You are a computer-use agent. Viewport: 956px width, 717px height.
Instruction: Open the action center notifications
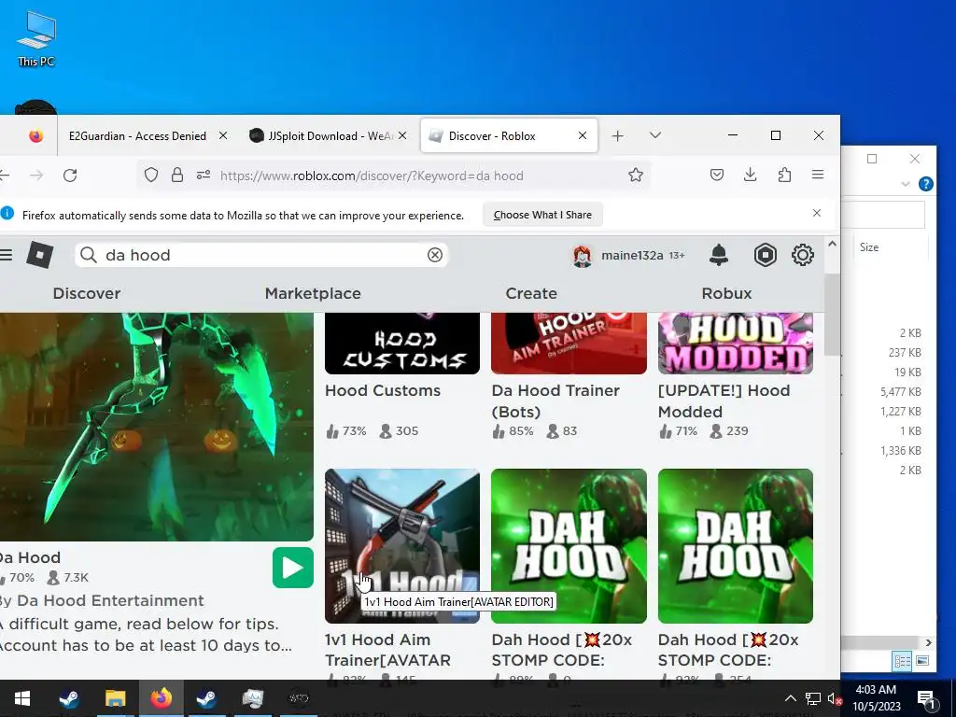tap(927, 698)
